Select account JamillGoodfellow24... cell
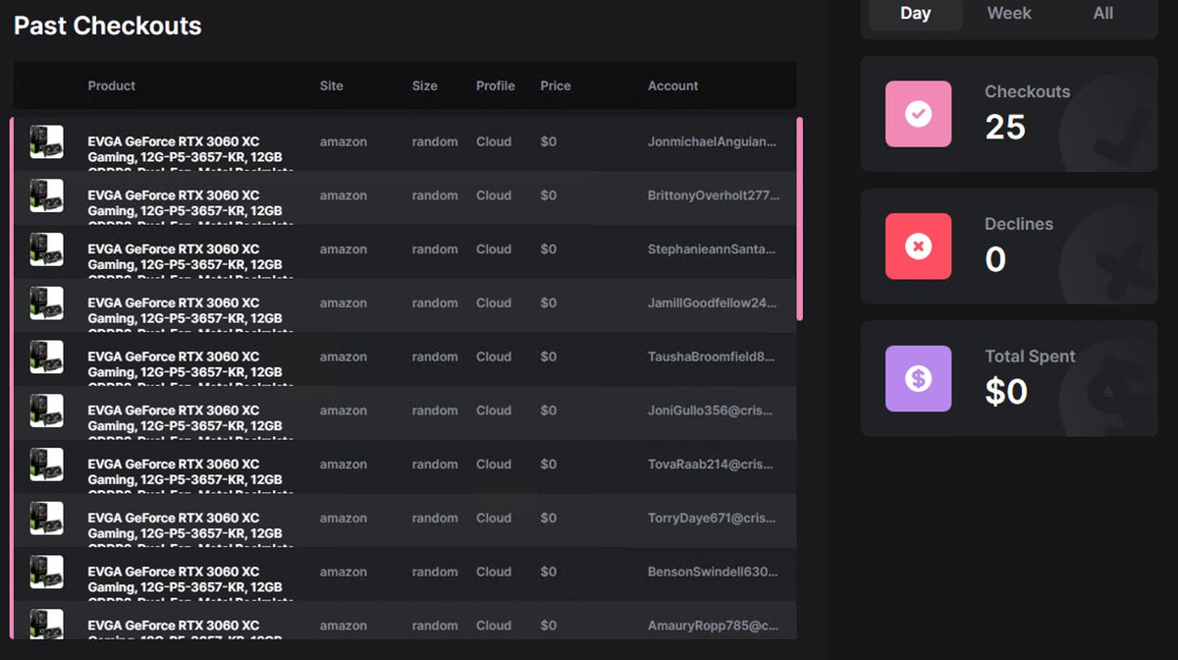 click(713, 303)
